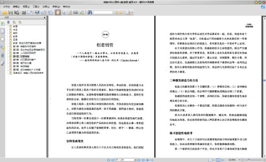Click the zoom in plus button

click(x=264, y=160)
